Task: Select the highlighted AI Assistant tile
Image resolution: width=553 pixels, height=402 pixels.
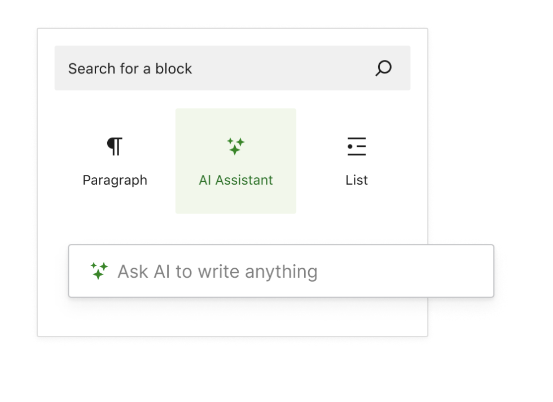Action: 235,161
